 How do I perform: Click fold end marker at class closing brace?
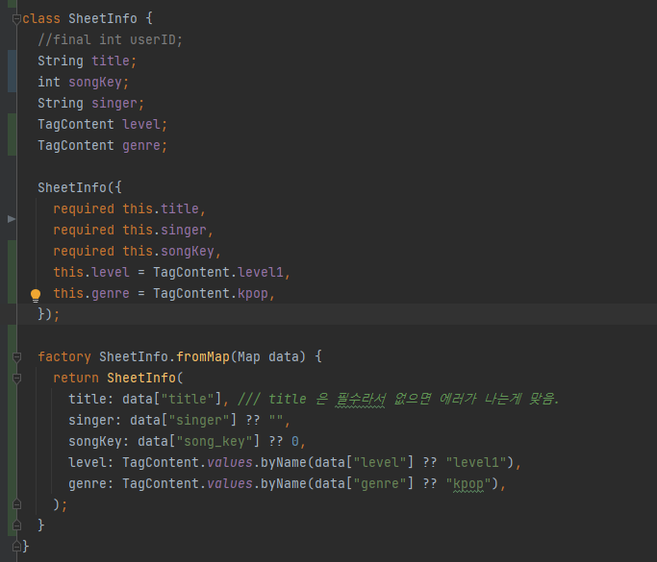pos(16,547)
